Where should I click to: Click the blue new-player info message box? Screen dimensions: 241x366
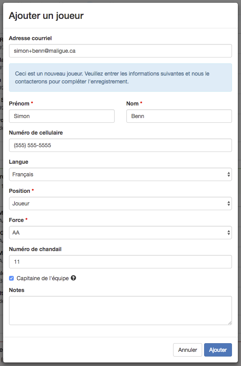pyautogui.click(x=120, y=78)
